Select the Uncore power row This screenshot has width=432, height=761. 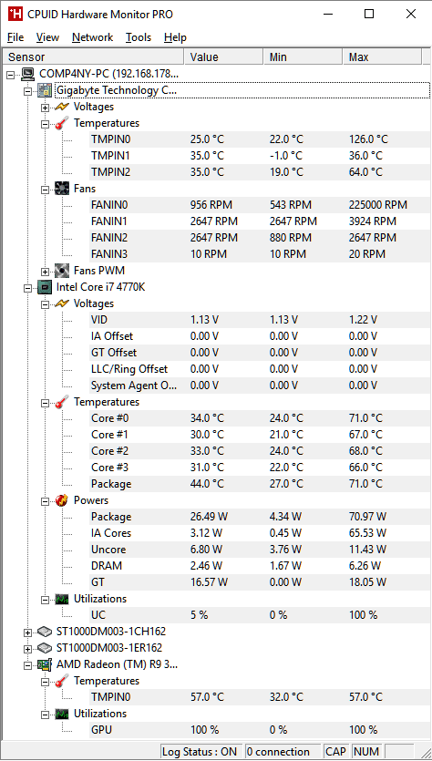259,550
